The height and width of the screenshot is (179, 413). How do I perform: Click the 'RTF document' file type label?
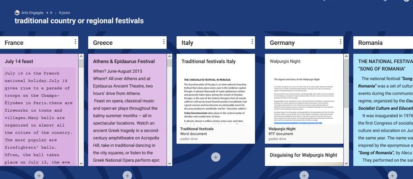tap(281, 134)
